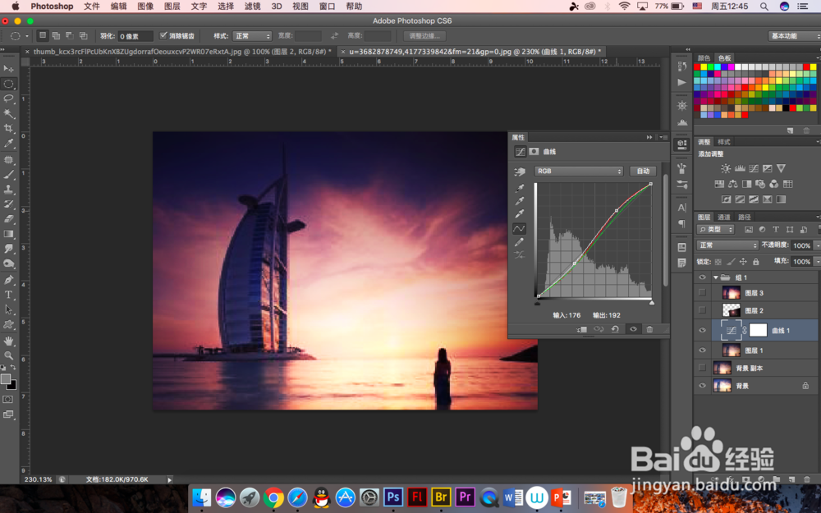The width and height of the screenshot is (821, 513).
Task: Show layer 图层 2 via its visibility box
Action: (702, 310)
